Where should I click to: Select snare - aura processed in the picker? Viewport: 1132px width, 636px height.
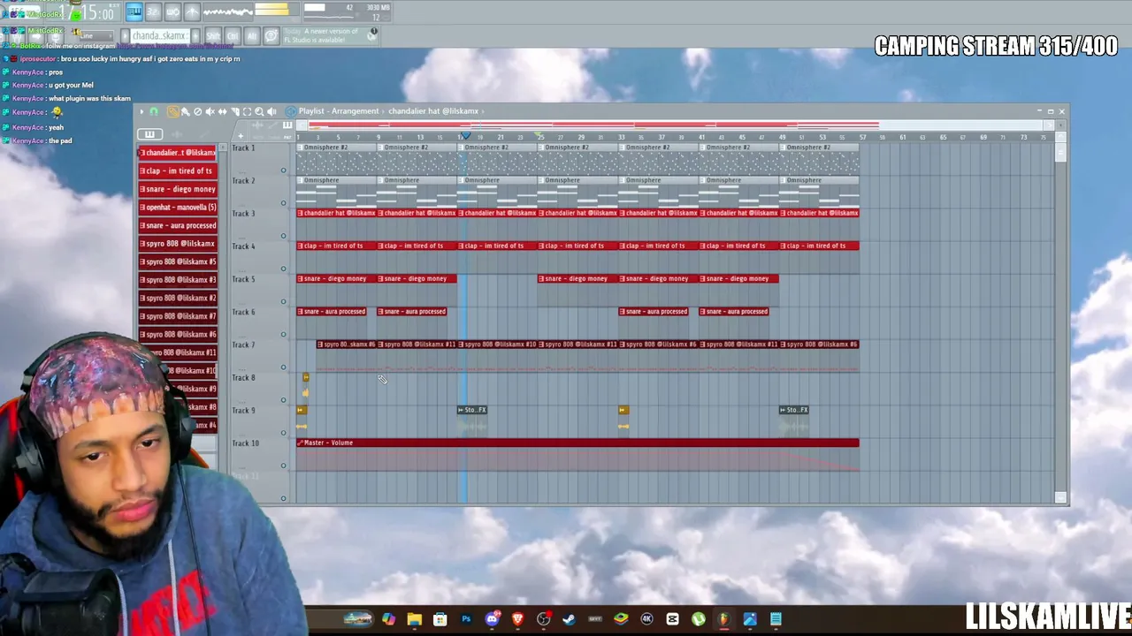(178, 225)
